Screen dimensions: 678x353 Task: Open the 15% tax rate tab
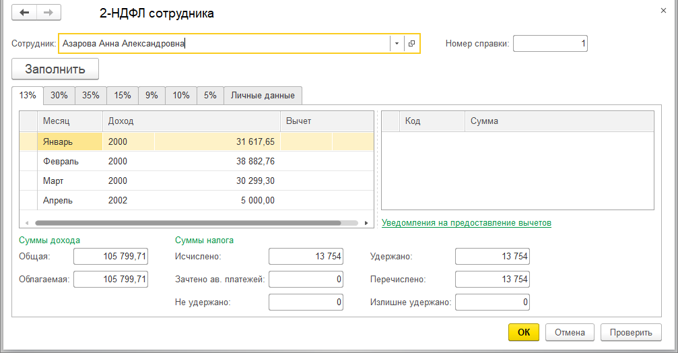coord(123,96)
